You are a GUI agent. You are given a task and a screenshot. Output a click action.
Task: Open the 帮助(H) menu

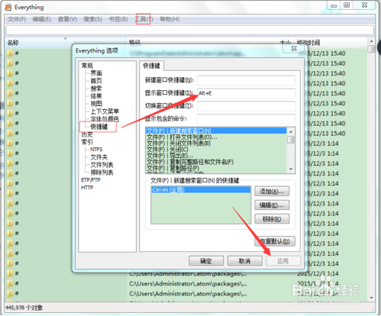coord(170,19)
